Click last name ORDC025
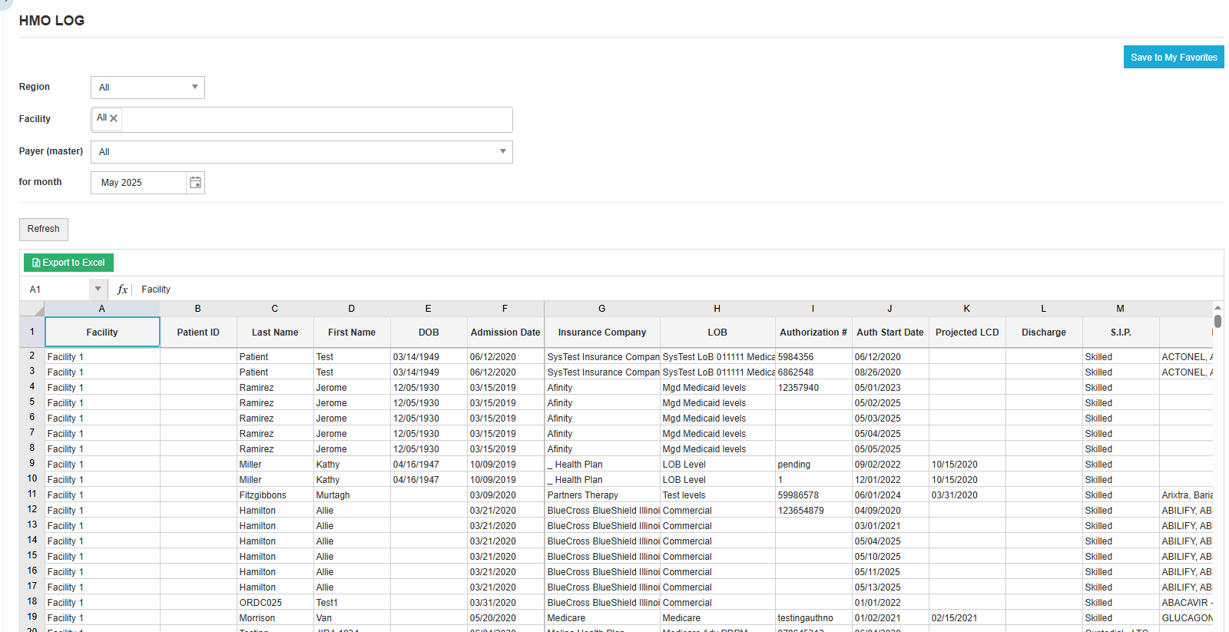 (x=275, y=603)
